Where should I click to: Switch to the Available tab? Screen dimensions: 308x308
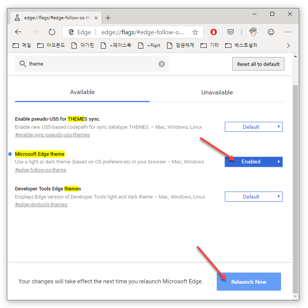click(82, 92)
